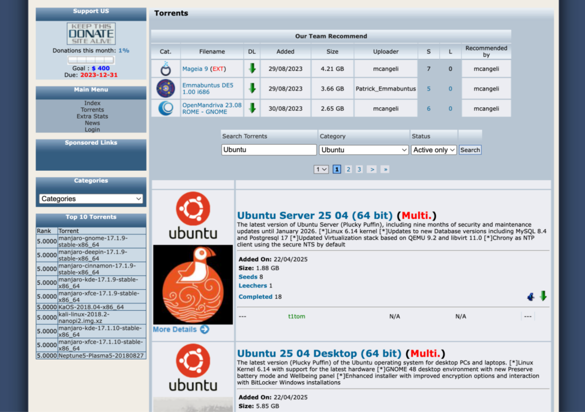Expand the sidebar Categories dropdown
The image size is (585, 412).
point(91,199)
